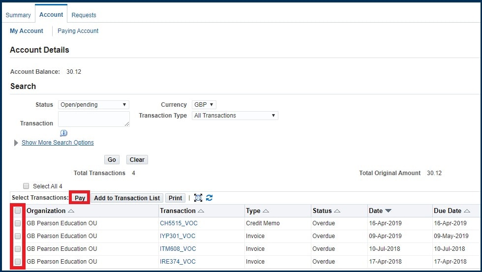Open the ITM608_VOC transaction link

tap(178, 249)
